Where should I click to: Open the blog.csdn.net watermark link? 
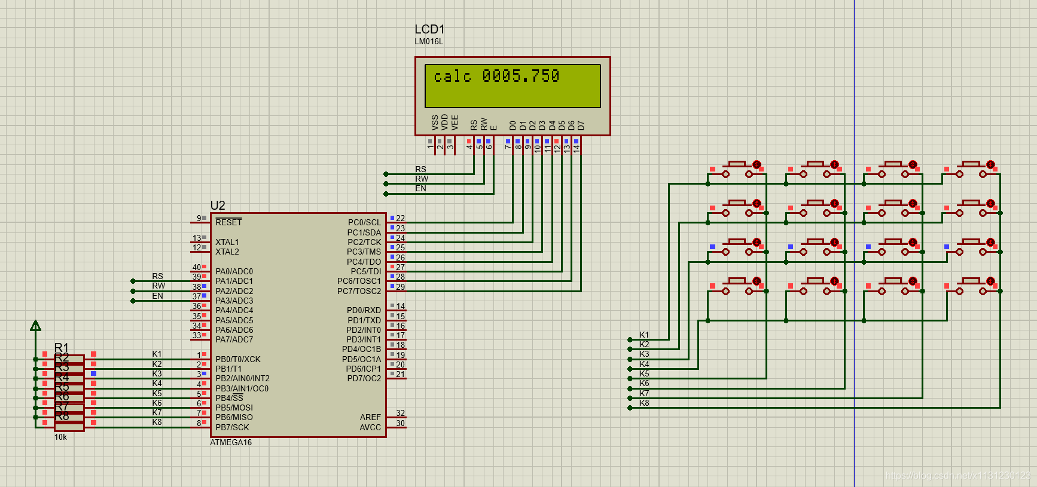tap(957, 476)
